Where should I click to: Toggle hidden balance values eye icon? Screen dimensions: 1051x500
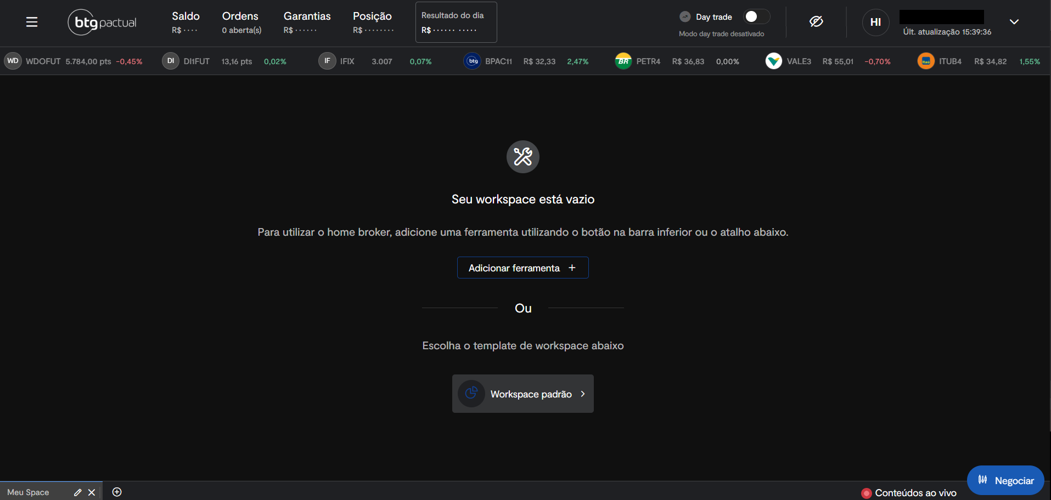click(816, 21)
